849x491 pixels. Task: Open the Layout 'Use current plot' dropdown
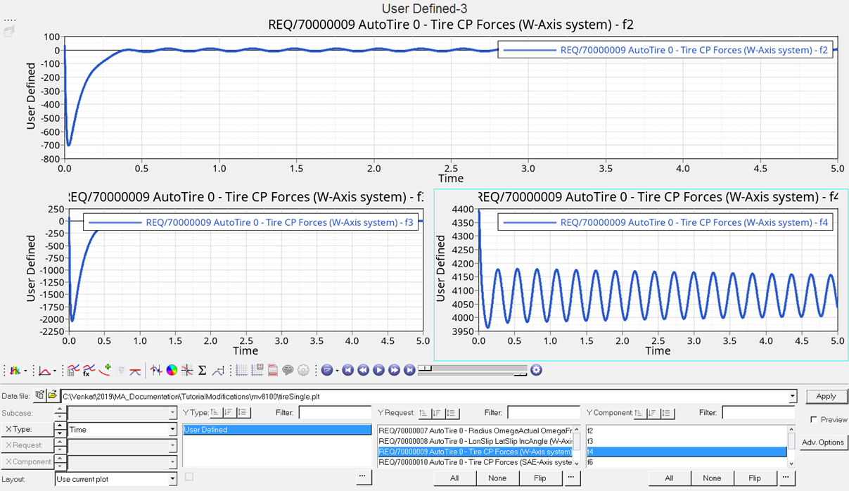click(172, 479)
